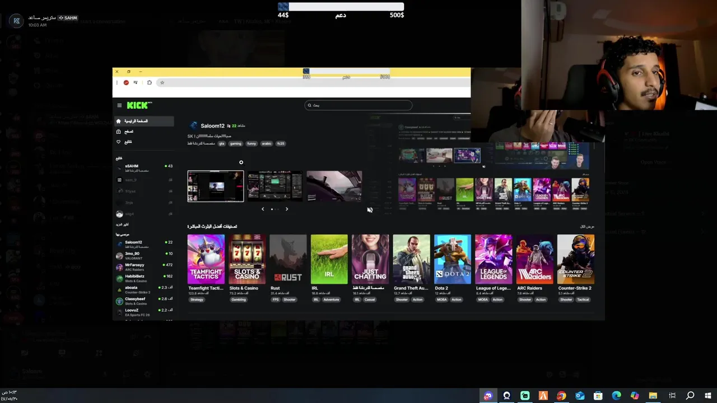Viewport: 717px width, 403px height.
Task: Select Tactical tag under Counter-Strike 2
Action: tap(583, 299)
